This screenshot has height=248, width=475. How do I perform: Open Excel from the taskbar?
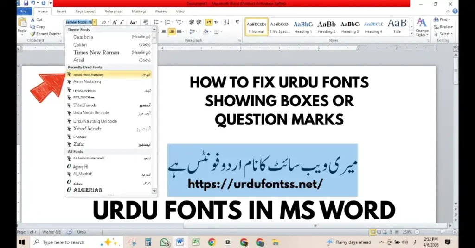point(196,242)
